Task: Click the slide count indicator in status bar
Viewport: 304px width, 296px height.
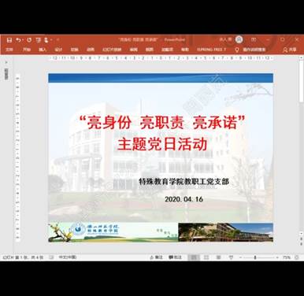Action: [23, 257]
